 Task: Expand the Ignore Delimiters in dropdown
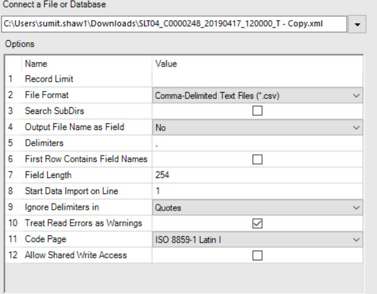[x=356, y=207]
